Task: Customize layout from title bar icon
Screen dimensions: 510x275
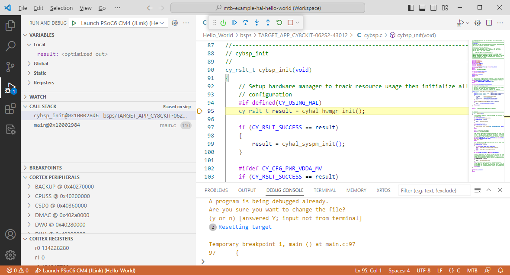Action: (445, 8)
